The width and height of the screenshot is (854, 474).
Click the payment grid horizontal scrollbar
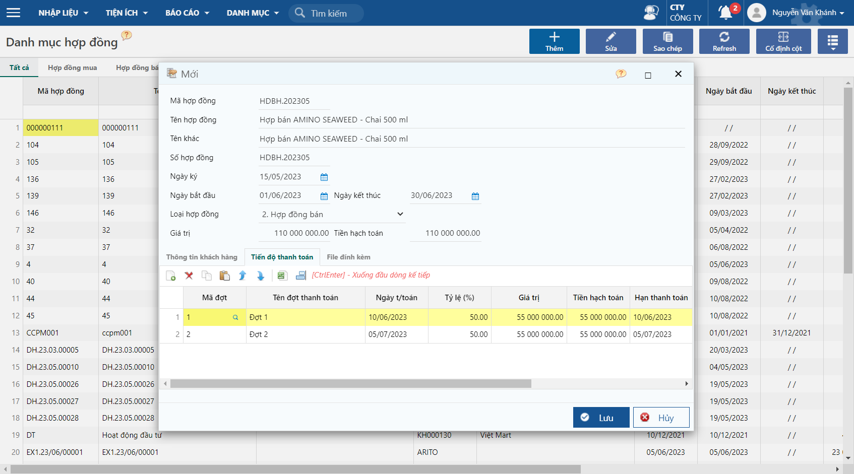click(351, 384)
